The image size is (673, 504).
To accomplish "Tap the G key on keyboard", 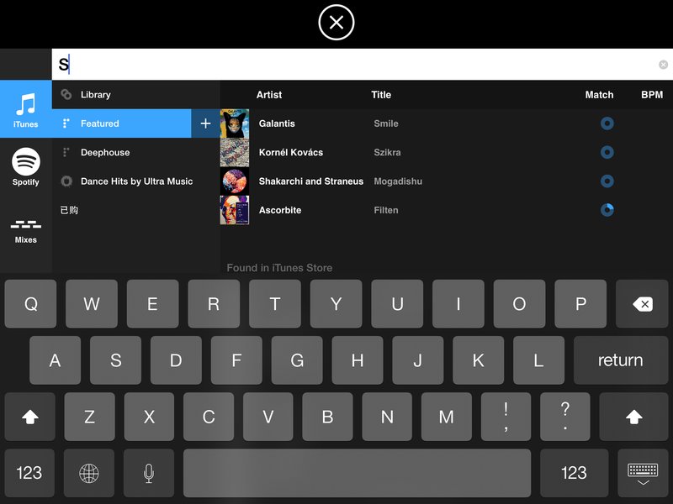I will coord(297,360).
